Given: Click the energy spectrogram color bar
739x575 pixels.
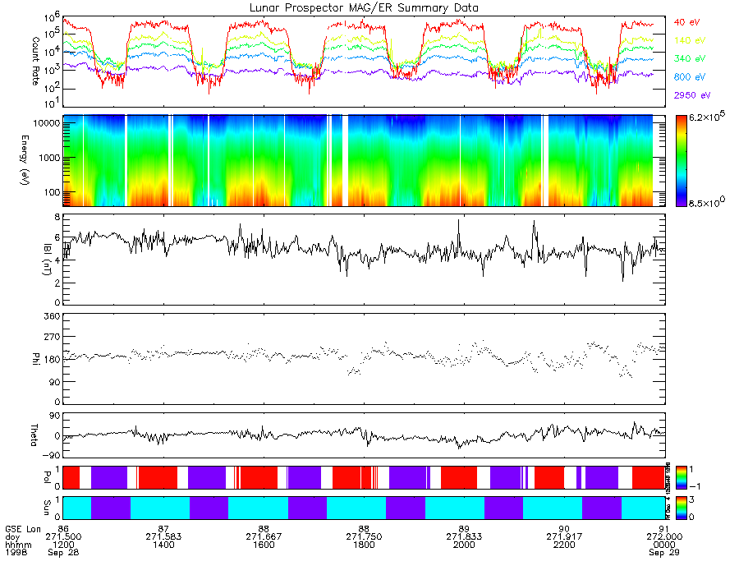Looking at the screenshot, I should 681,160.
